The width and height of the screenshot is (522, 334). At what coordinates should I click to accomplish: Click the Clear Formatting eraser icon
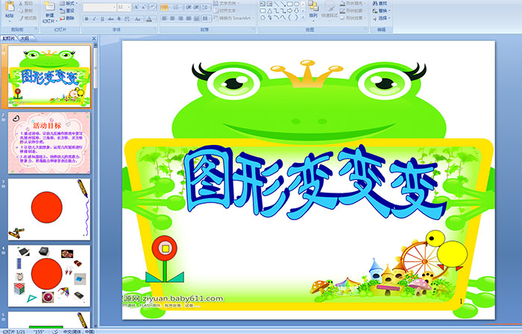point(153,7)
